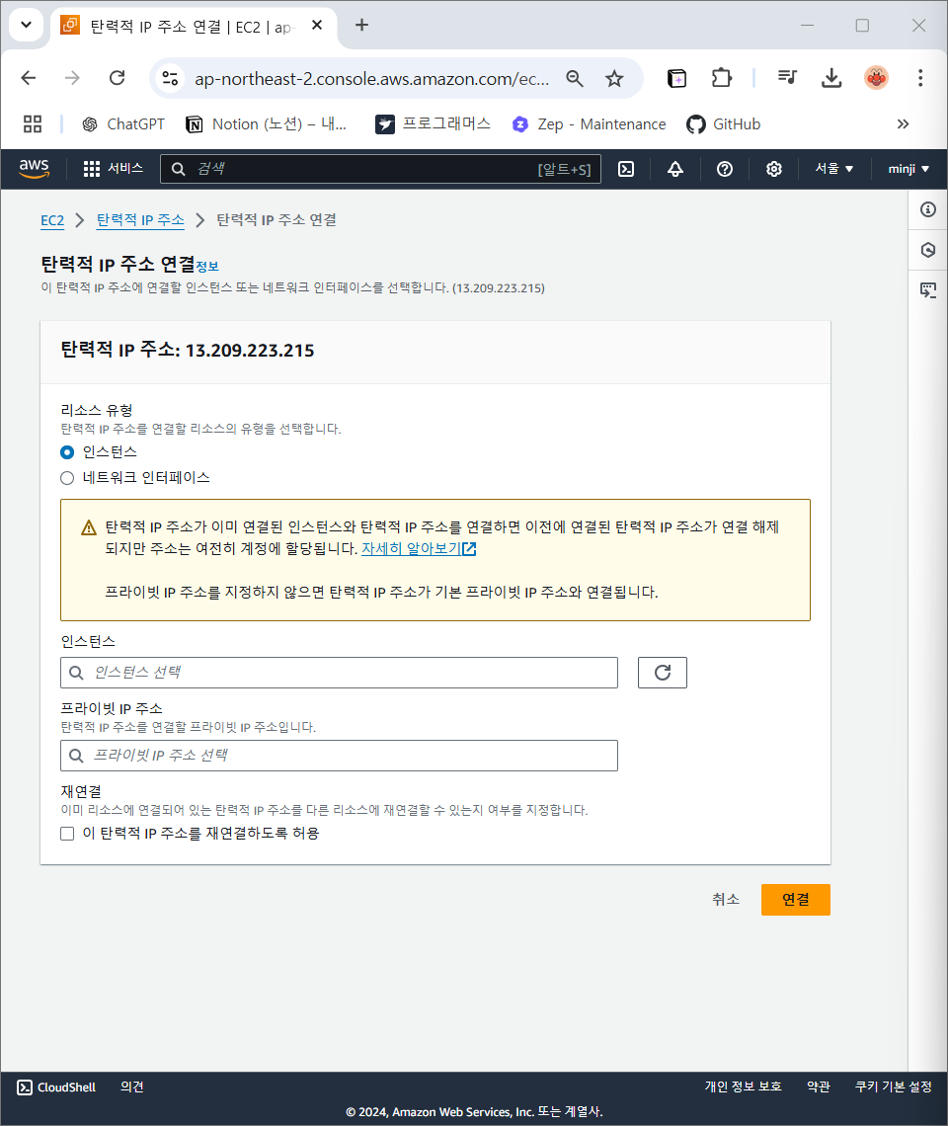Open the tutorial screen icon on right sidebar
The height and width of the screenshot is (1126, 948).
click(x=928, y=290)
